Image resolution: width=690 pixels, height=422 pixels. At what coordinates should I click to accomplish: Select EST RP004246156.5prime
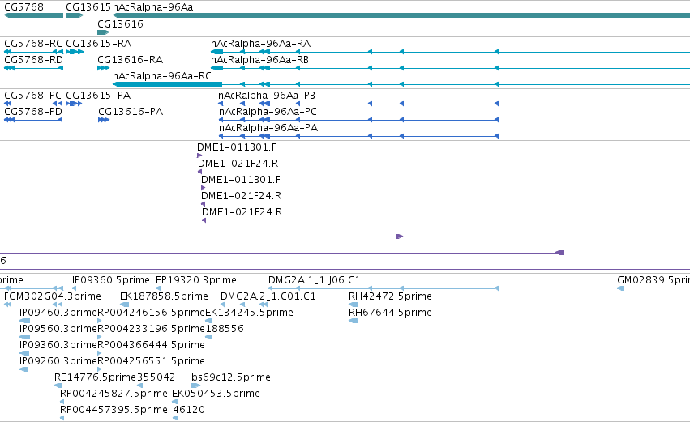coord(152,313)
